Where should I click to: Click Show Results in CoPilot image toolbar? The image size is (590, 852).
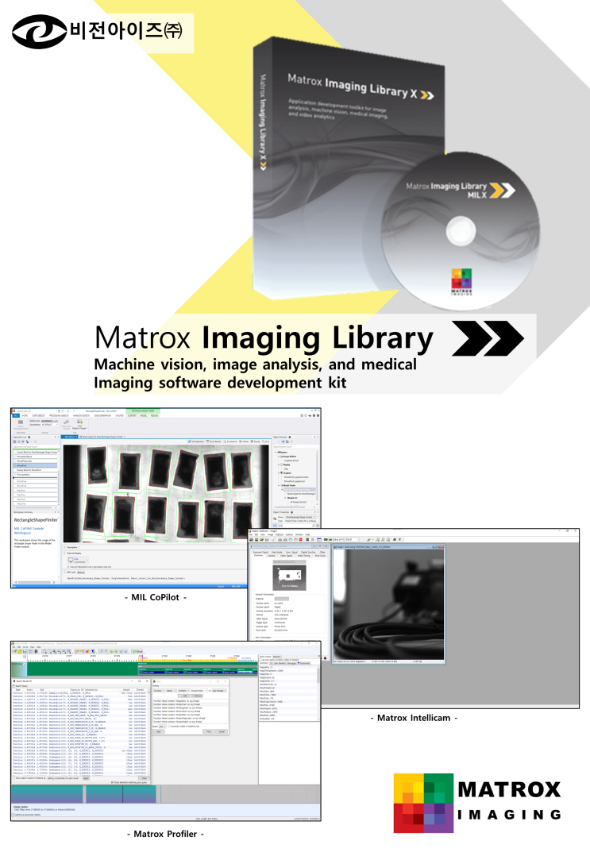tap(214, 441)
